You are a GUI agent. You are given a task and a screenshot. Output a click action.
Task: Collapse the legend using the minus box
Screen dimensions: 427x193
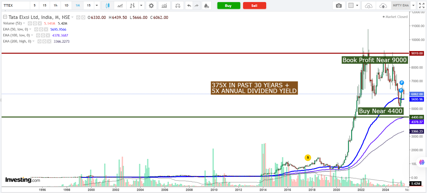[x=5, y=17]
